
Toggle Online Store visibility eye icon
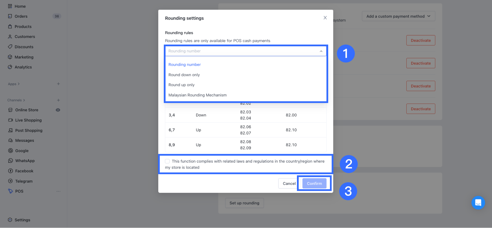[x=58, y=110]
